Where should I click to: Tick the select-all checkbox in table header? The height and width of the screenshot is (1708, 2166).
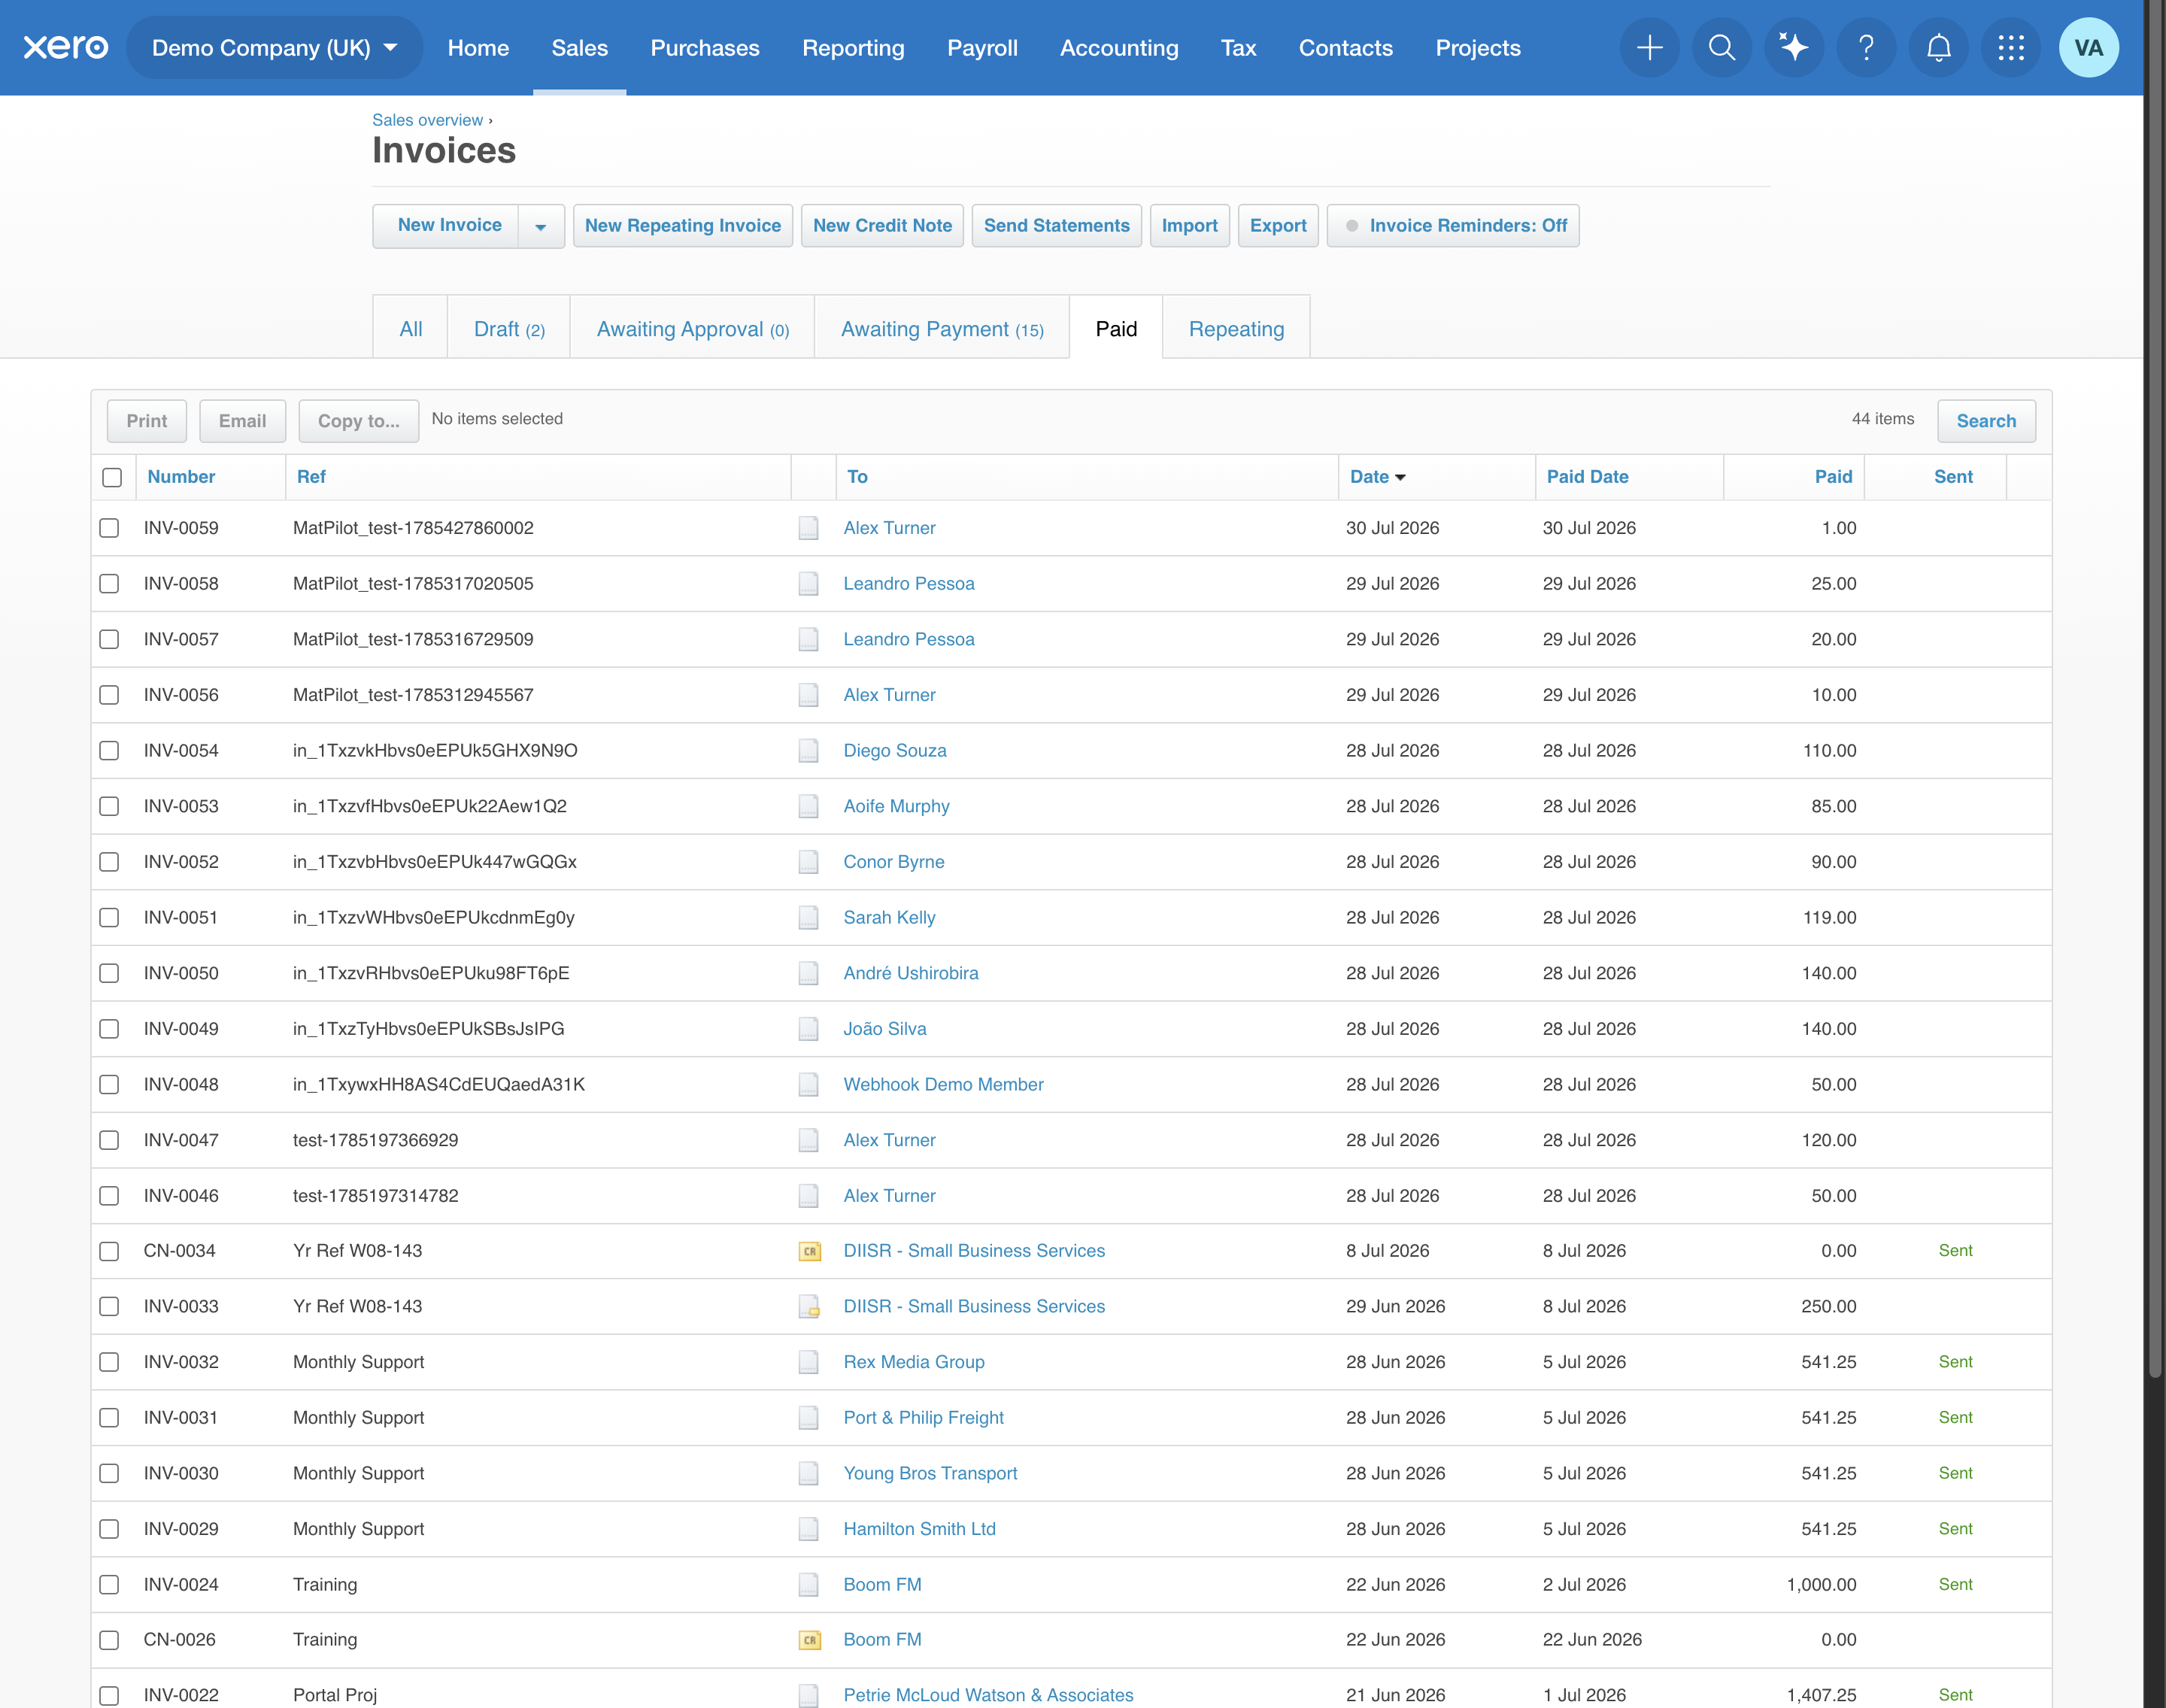[112, 477]
